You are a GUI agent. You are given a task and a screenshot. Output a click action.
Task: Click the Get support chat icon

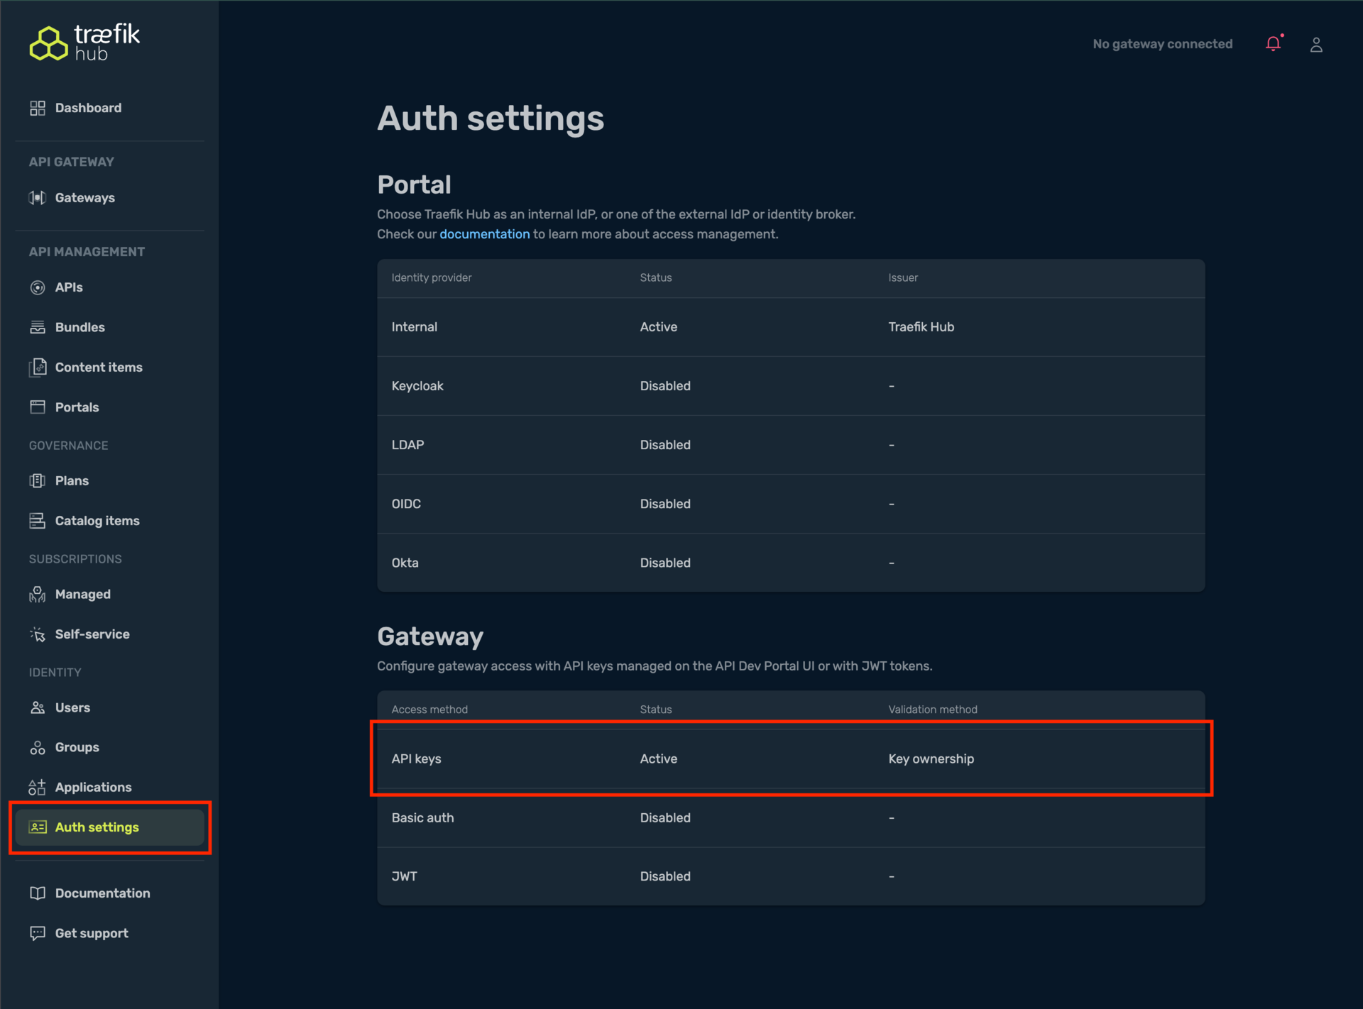[38, 933]
